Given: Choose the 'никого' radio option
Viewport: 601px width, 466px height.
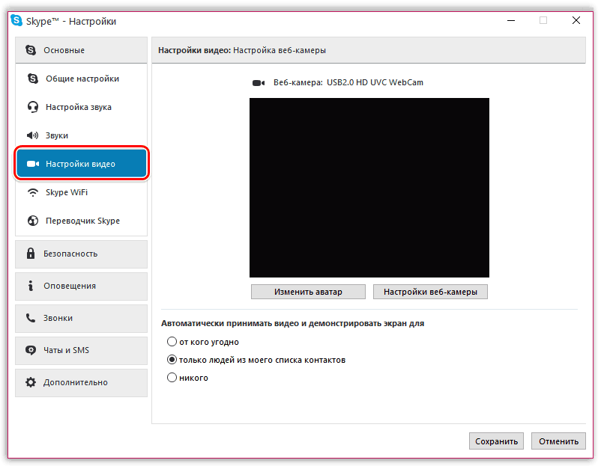Looking at the screenshot, I should 172,378.
